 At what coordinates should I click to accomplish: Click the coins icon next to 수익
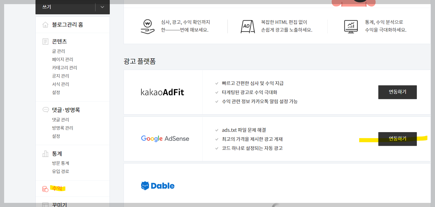pos(45,189)
